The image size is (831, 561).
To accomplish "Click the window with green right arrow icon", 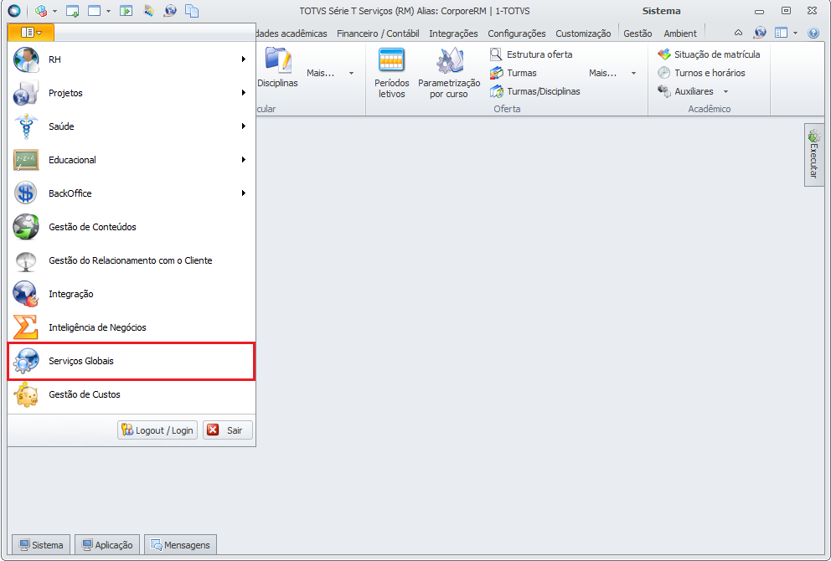I will click(x=126, y=11).
